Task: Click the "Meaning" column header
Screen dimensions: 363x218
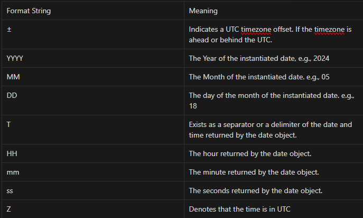Action: tap(203, 11)
